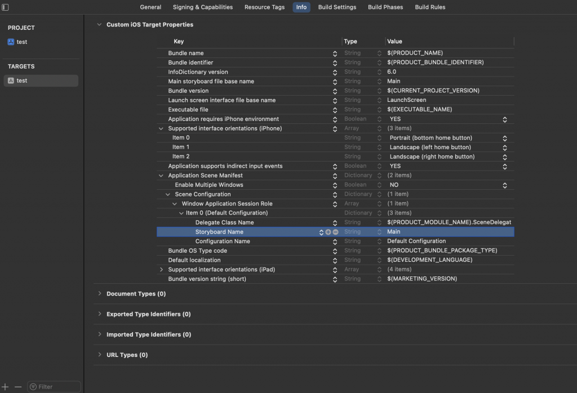Expand the Document Types section
The height and width of the screenshot is (393, 577).
[x=100, y=294]
